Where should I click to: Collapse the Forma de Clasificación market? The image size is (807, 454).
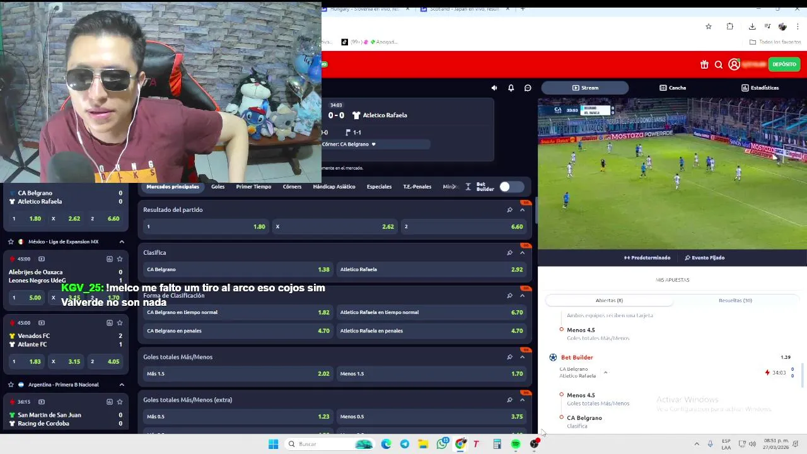coord(522,296)
